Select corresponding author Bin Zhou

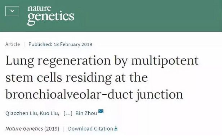(86, 113)
